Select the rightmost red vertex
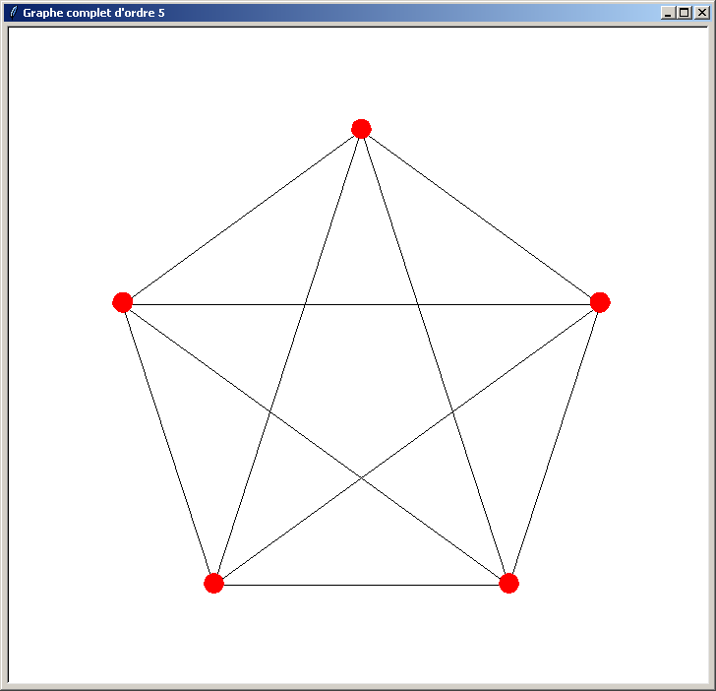 (600, 302)
